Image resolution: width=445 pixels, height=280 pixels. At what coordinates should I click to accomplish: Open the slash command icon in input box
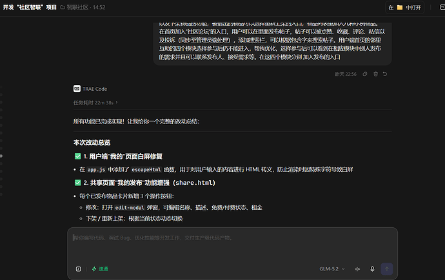point(78,269)
